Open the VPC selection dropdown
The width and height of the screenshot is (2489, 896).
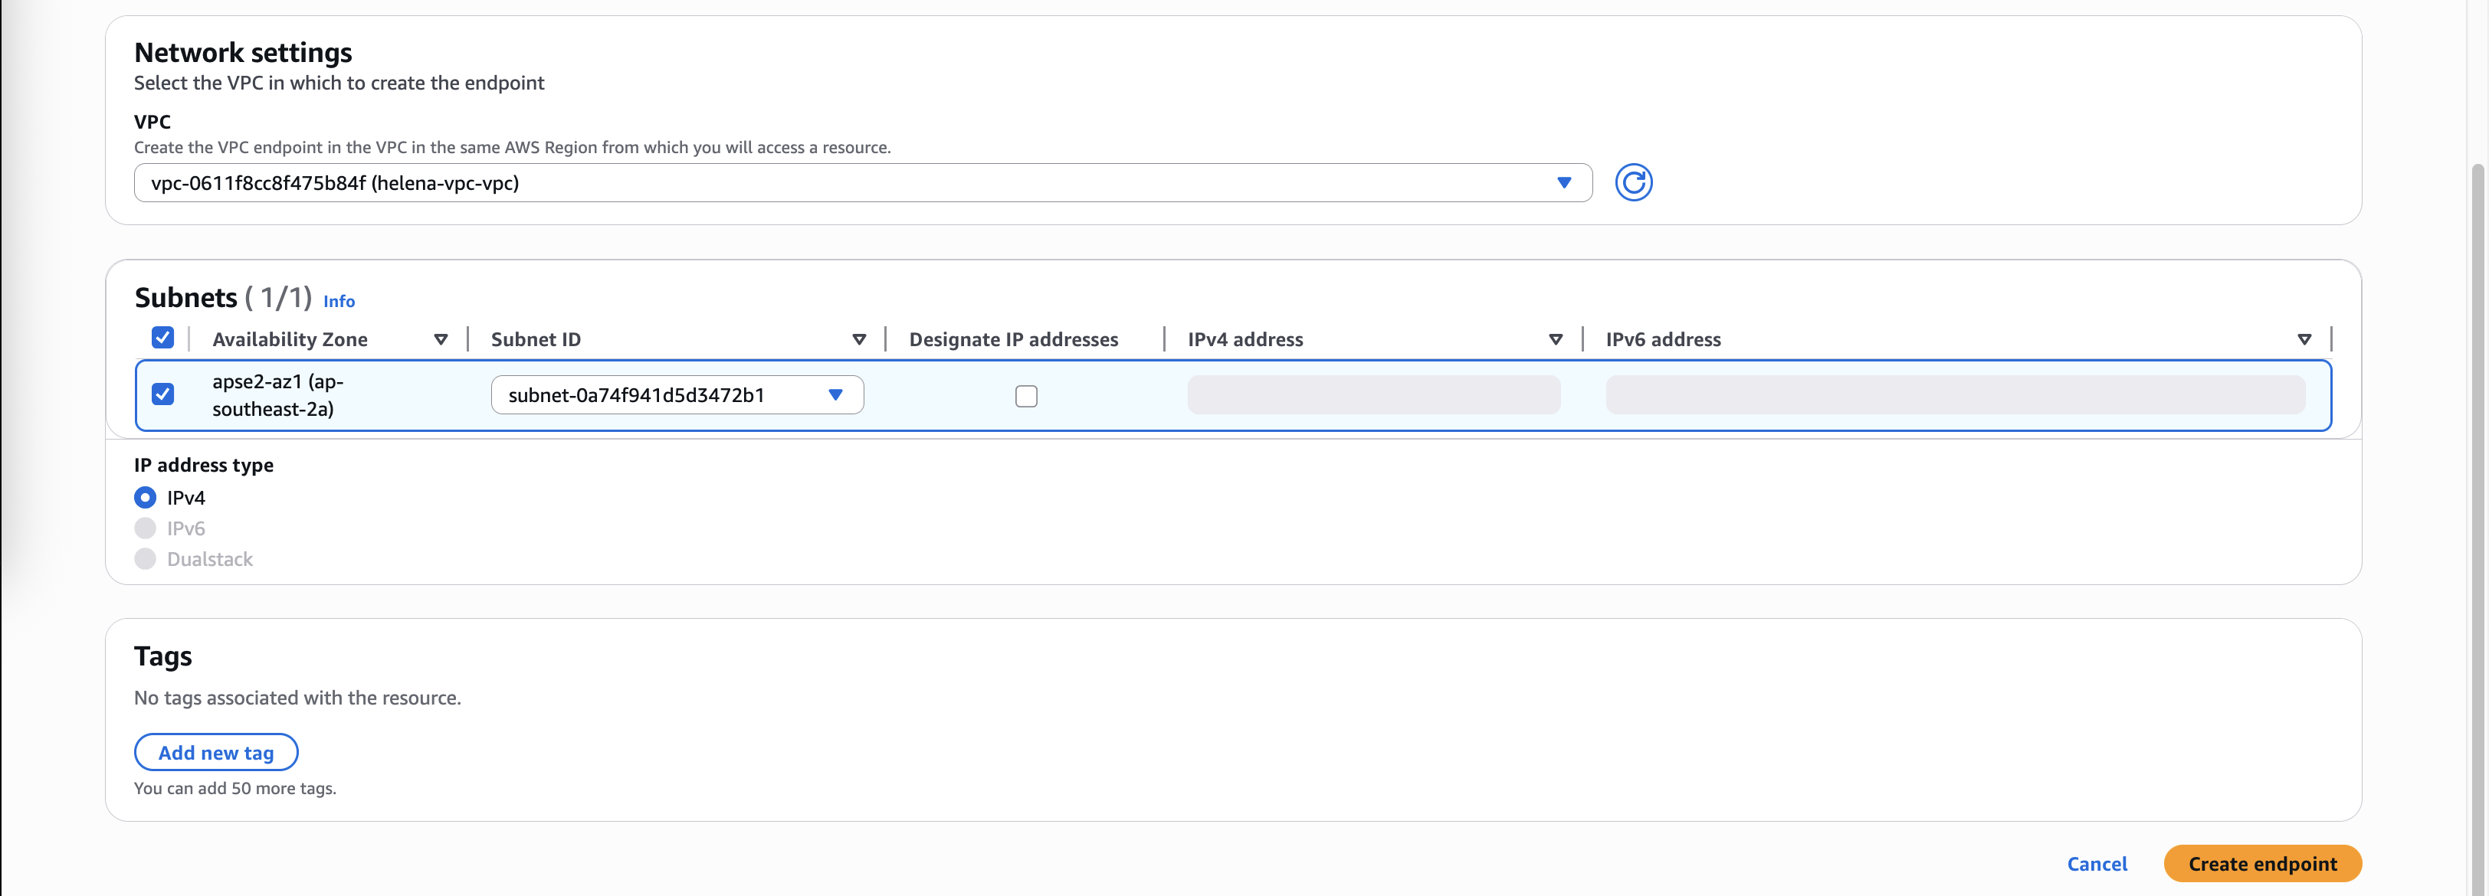tap(862, 182)
